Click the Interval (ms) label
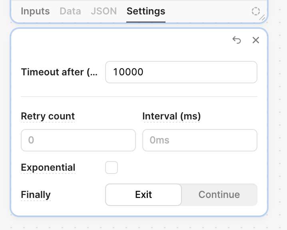The height and width of the screenshot is (230, 287). pyautogui.click(x=171, y=116)
